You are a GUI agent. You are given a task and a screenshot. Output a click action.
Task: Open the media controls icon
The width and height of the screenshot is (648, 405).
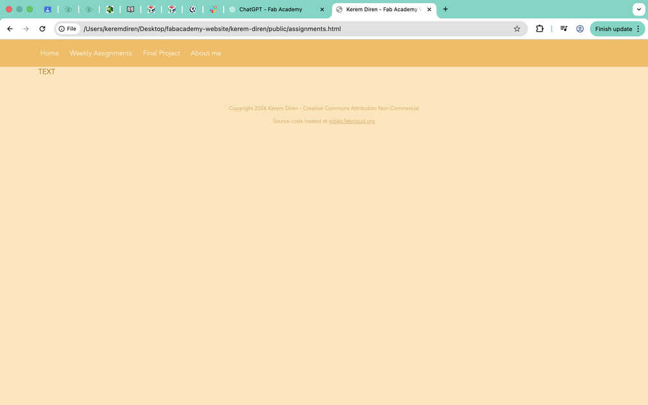tap(564, 29)
